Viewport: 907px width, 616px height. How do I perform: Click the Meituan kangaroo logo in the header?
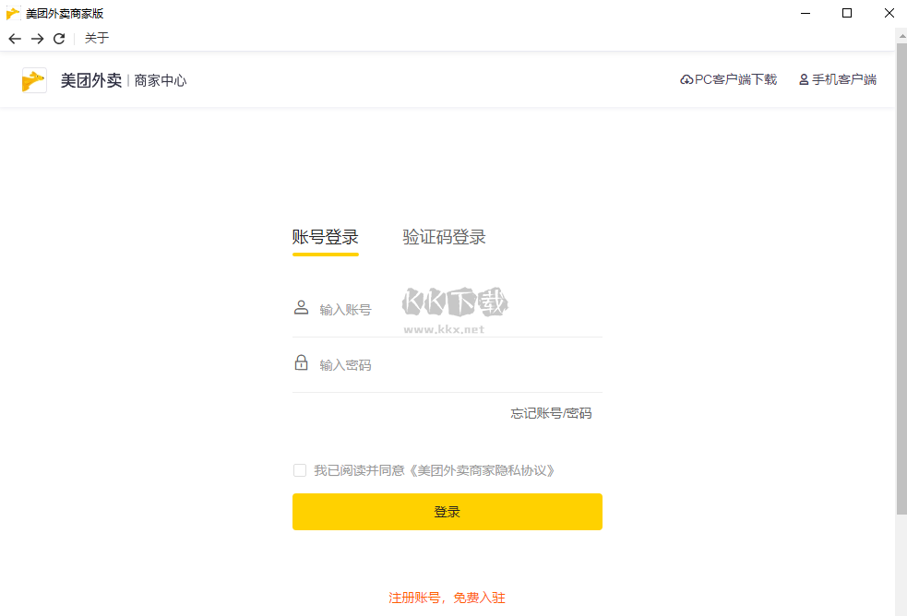(34, 80)
